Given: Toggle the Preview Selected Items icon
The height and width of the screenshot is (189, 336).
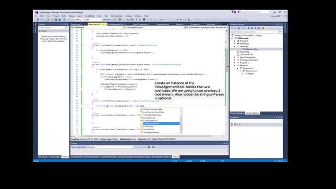Looking at the screenshot, I should (x=267, y=28).
